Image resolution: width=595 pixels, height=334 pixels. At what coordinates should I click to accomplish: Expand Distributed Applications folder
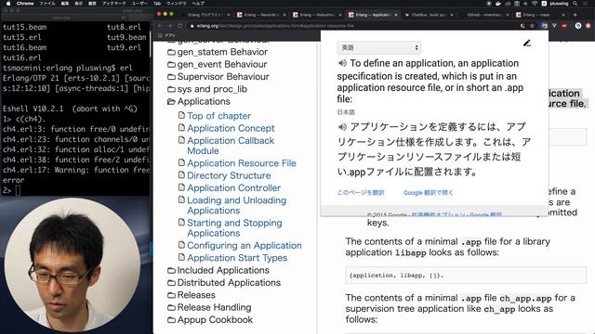point(224,283)
